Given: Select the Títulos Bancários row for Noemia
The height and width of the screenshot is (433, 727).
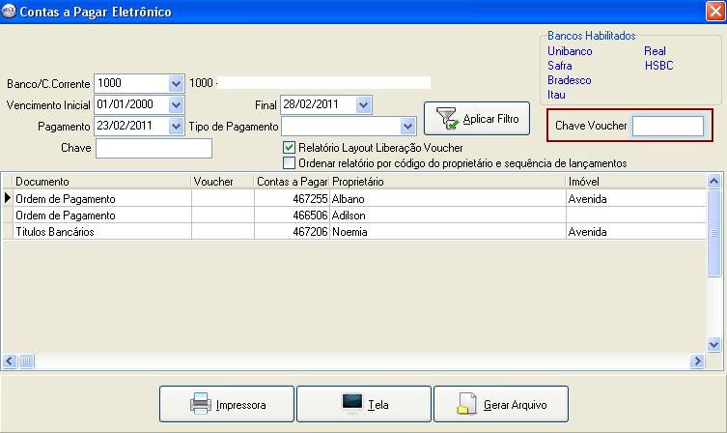Looking at the screenshot, I should (x=97, y=232).
